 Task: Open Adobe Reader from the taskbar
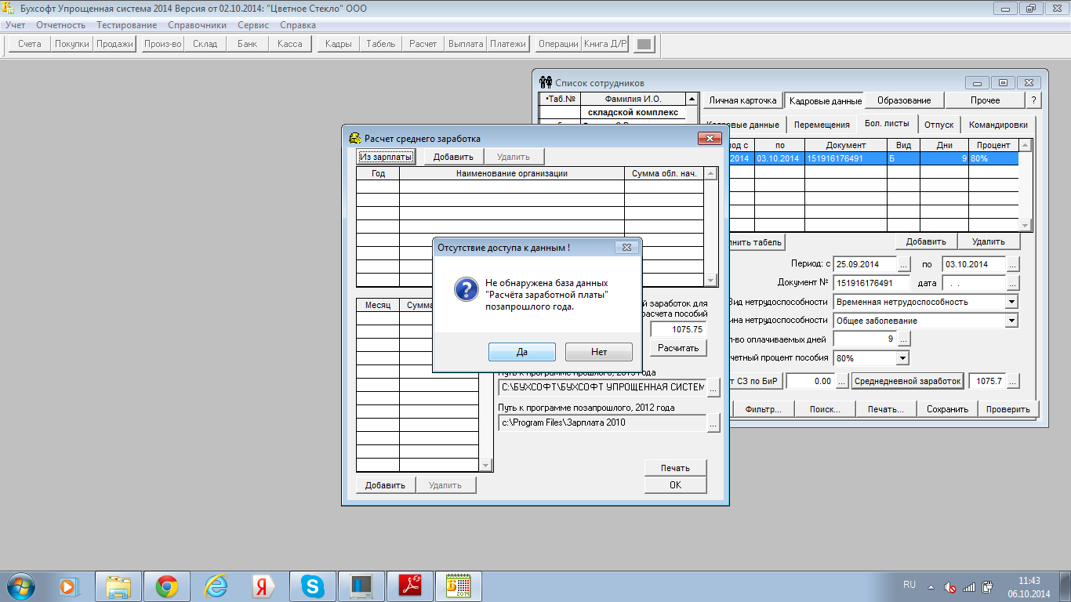411,586
